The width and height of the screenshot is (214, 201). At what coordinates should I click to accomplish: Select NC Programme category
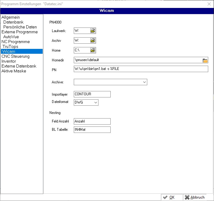(x=16, y=42)
